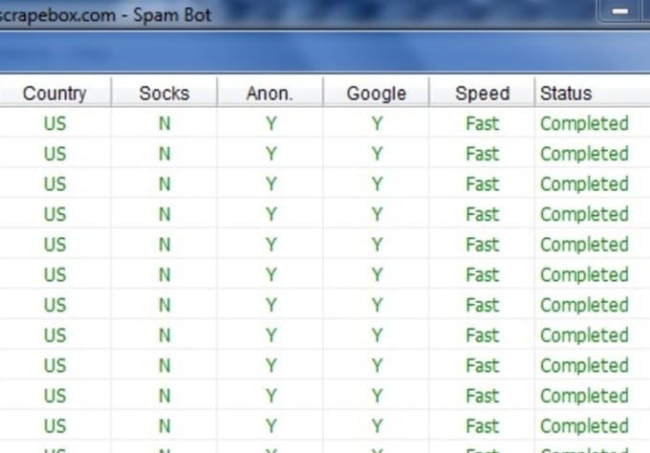The image size is (650, 453).
Task: Select the fourth row's Anon. Y cell
Action: point(270,214)
